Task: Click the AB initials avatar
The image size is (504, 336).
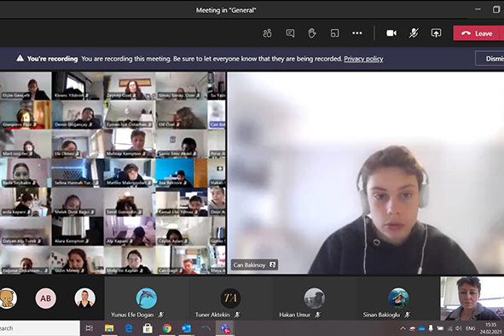Action: click(x=45, y=298)
